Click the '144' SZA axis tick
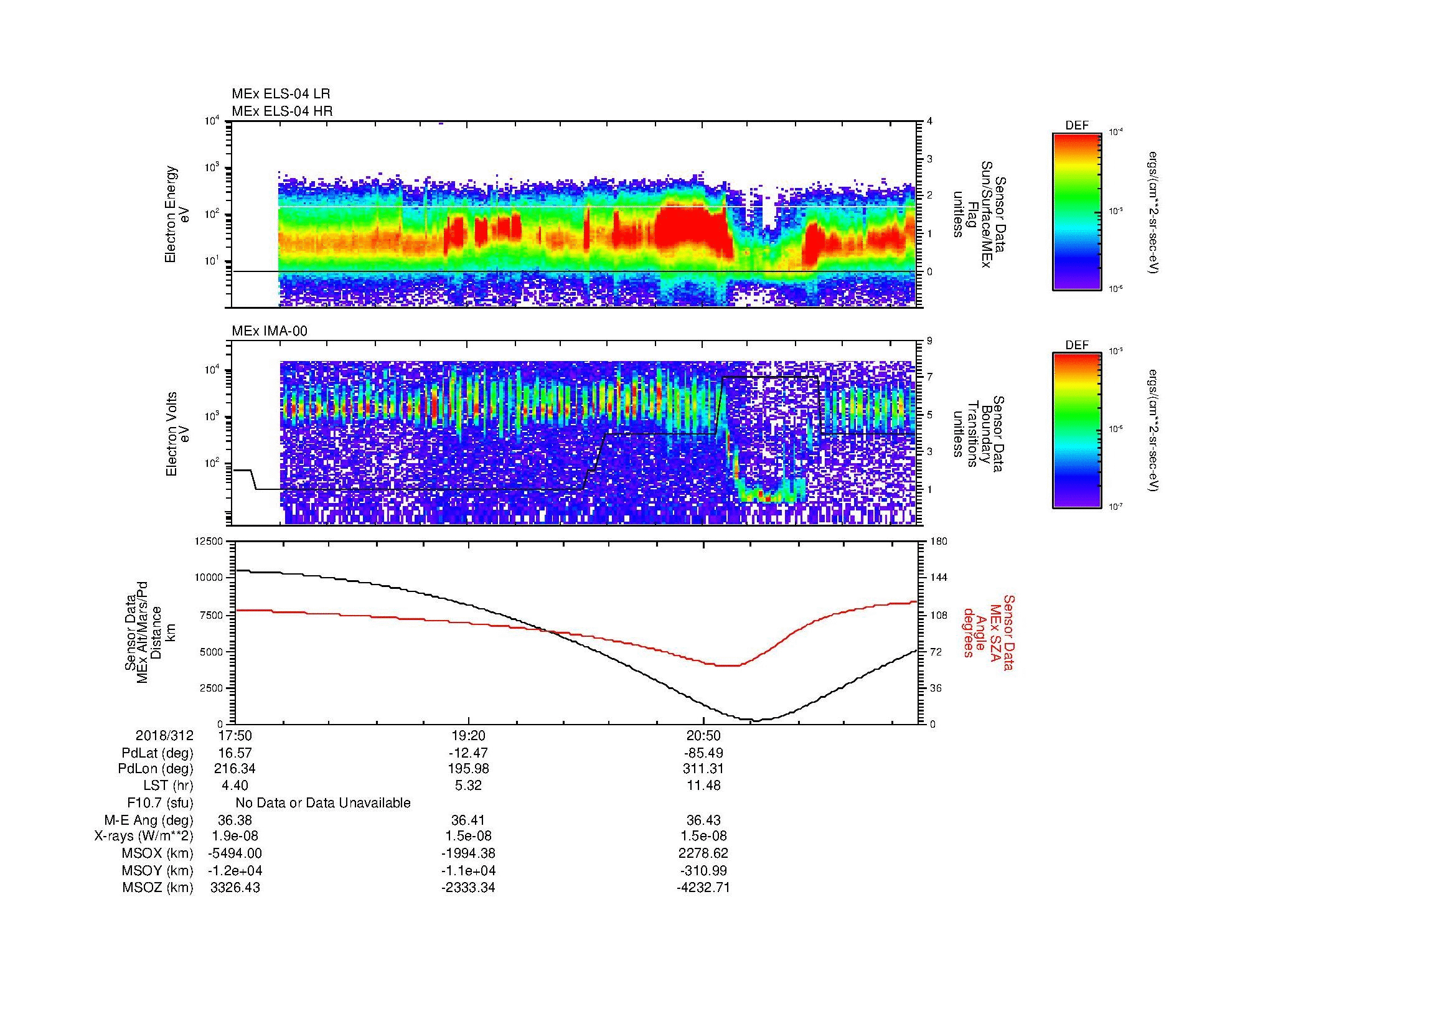 [939, 578]
